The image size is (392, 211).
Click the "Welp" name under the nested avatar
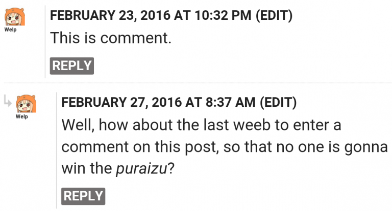[x=22, y=116]
